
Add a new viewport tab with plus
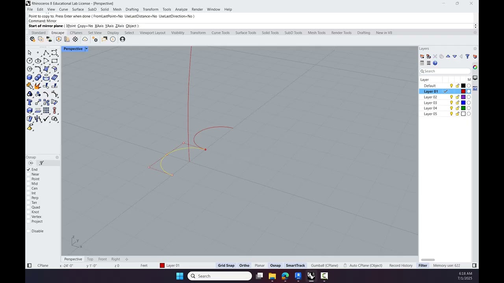[x=126, y=259]
